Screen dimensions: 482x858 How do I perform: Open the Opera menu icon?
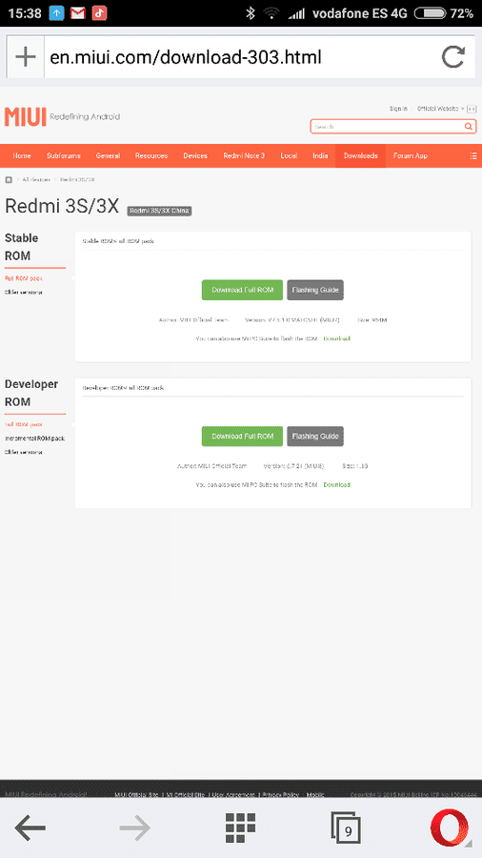tap(450, 827)
